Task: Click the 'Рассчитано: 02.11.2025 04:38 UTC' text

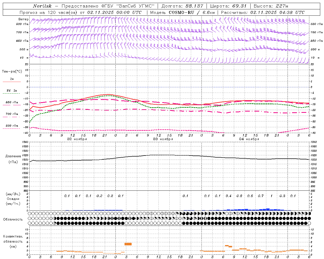Action: 263,12
